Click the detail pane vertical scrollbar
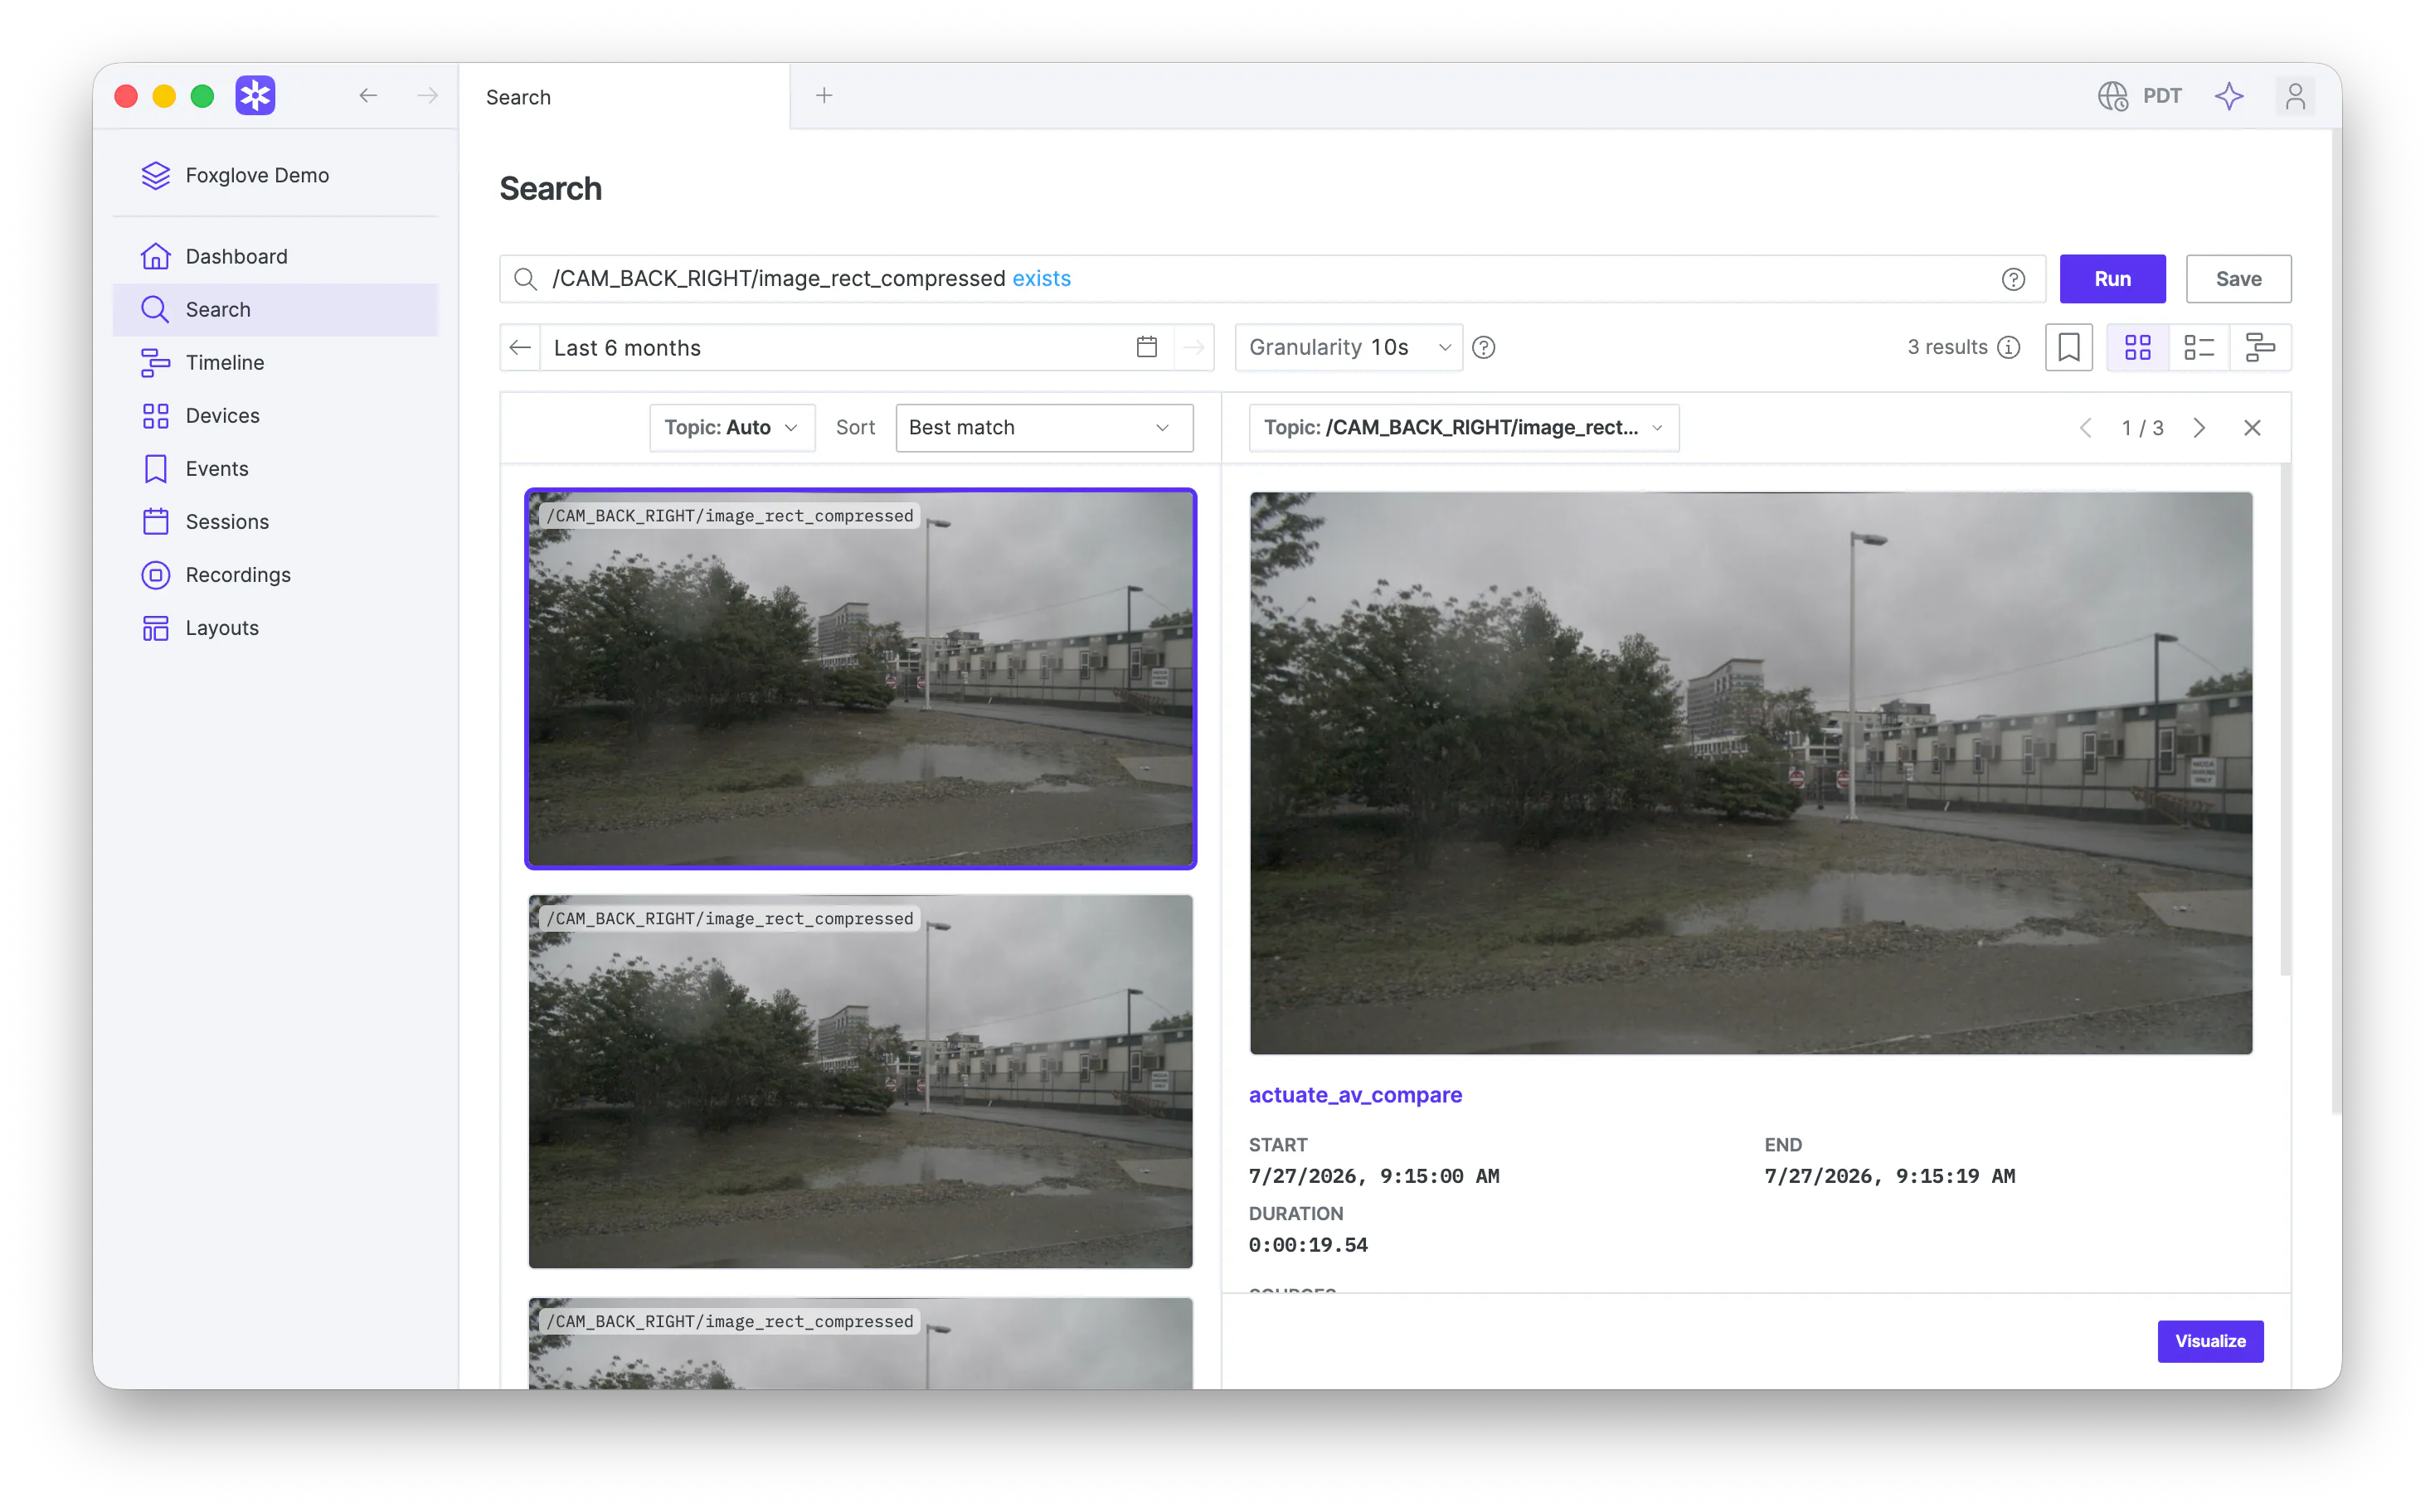The height and width of the screenshot is (1512, 2435). click(2285, 720)
